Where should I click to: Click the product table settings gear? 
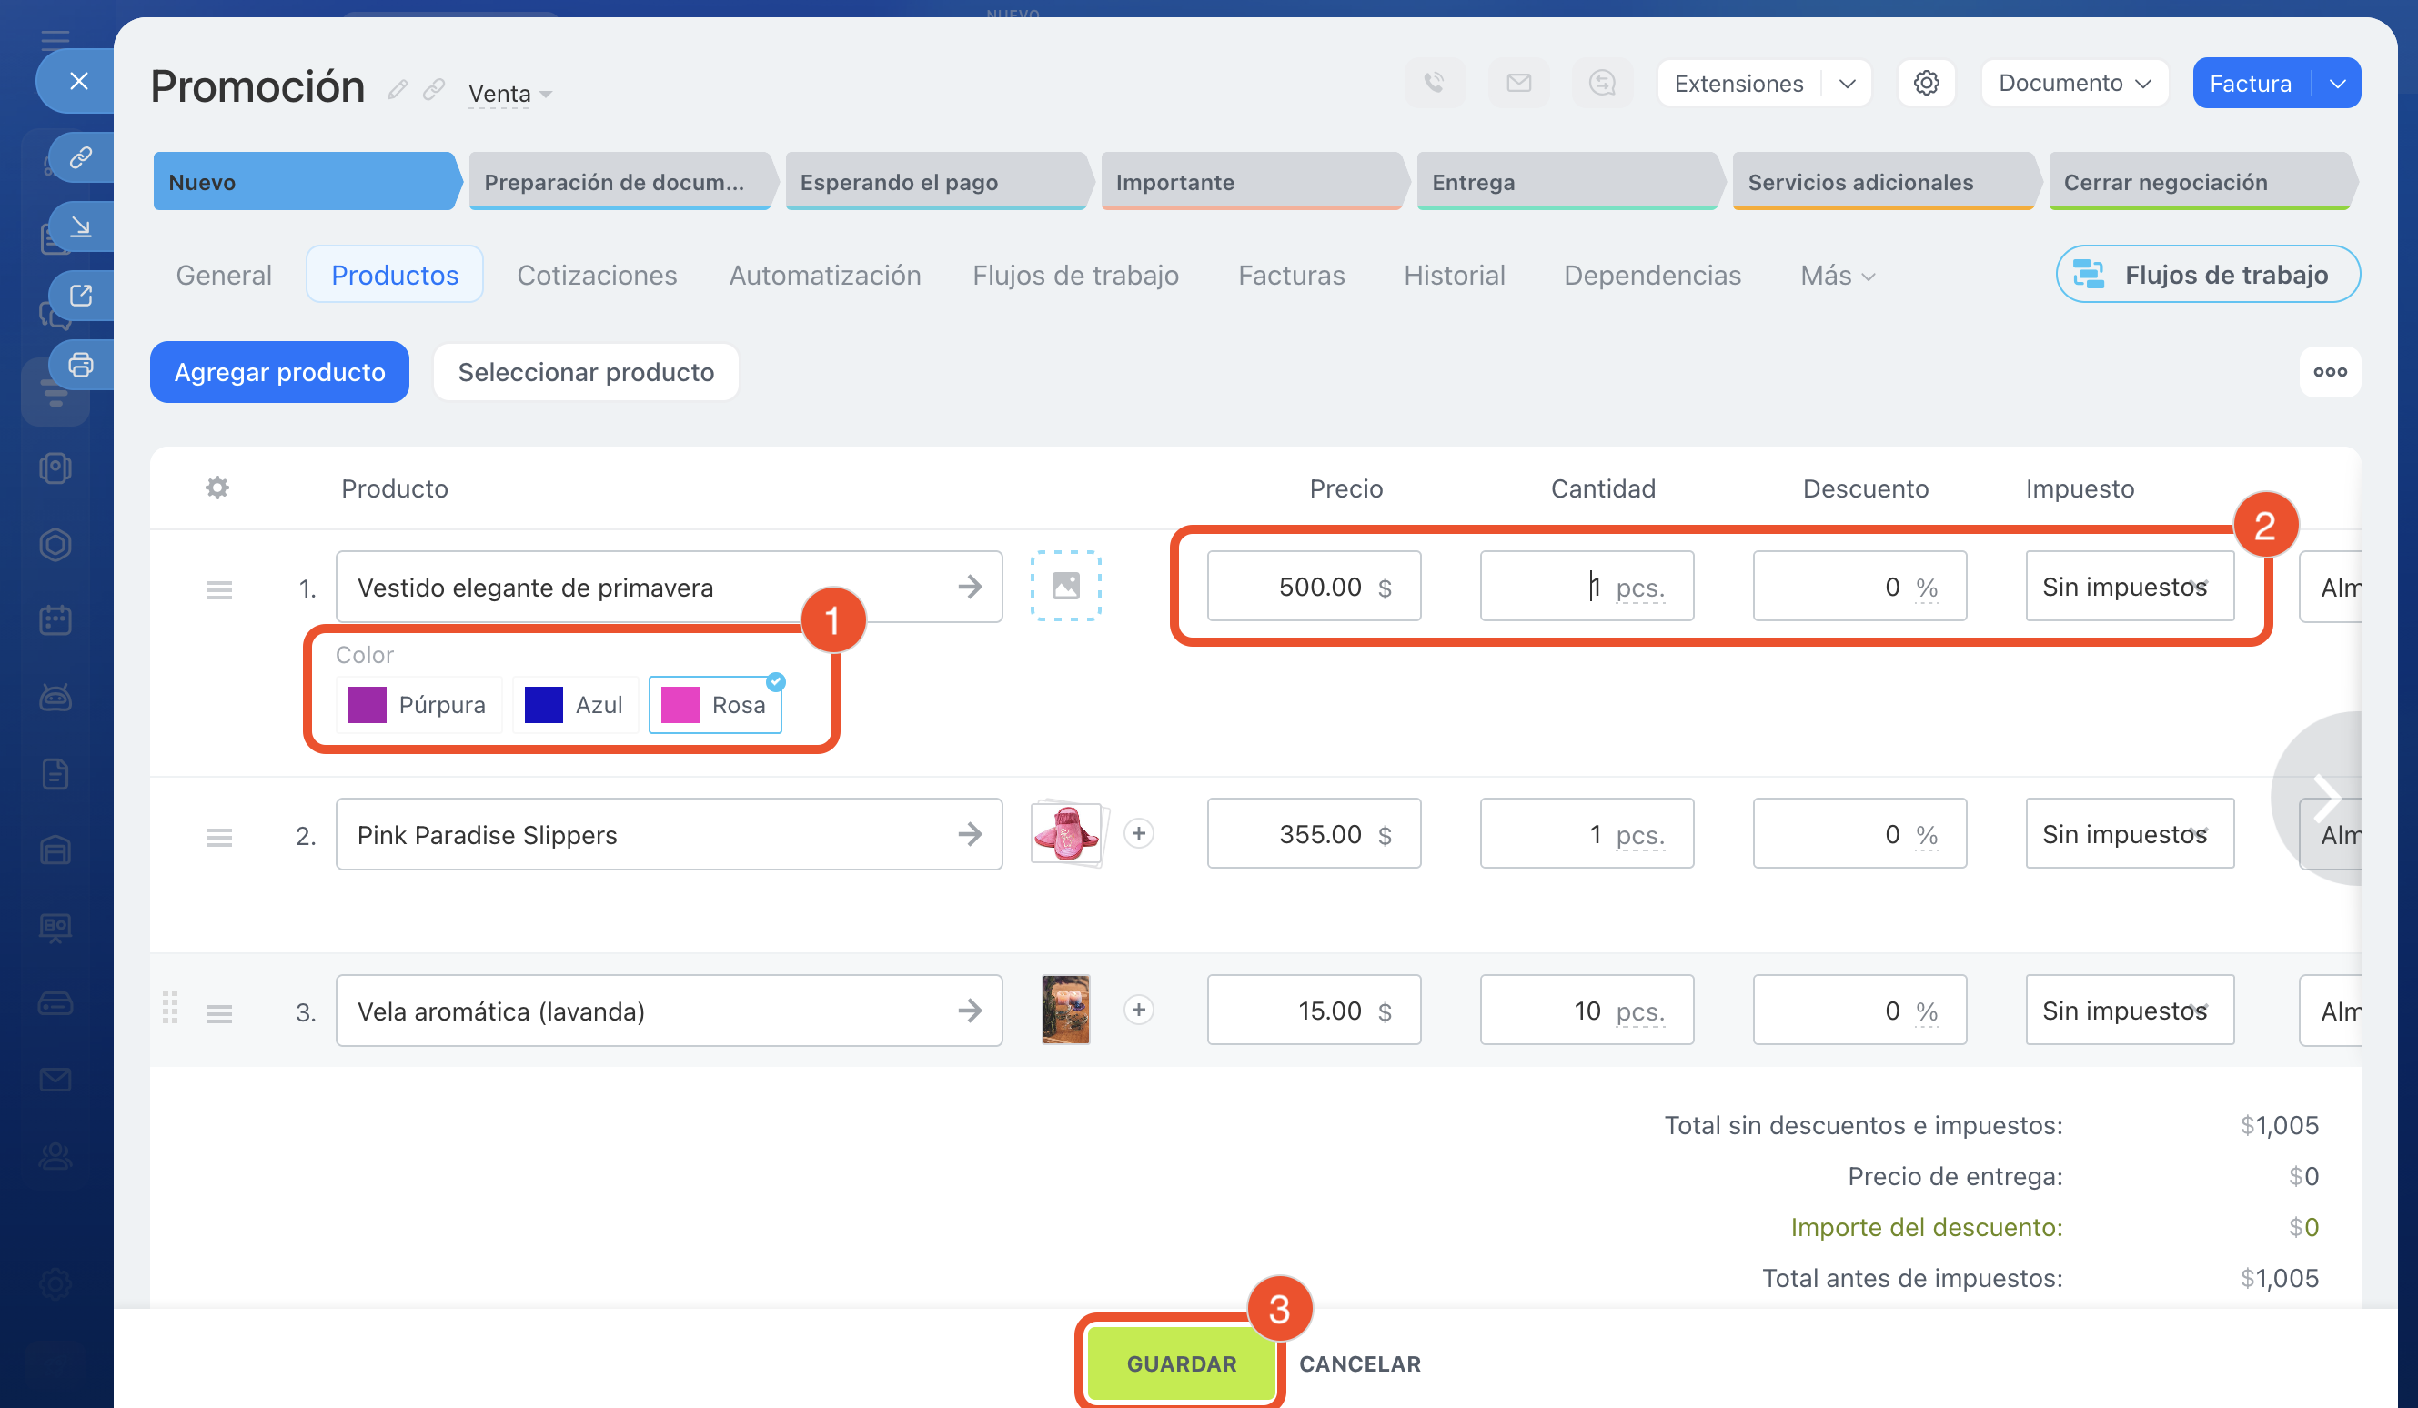click(217, 488)
